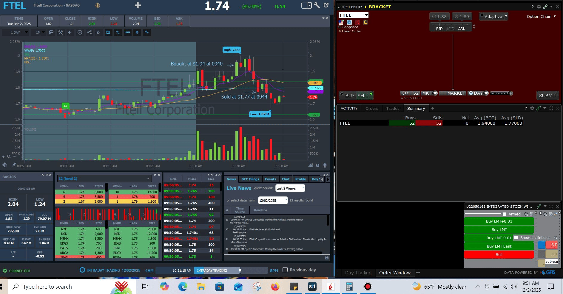Click the Windows search box

click(x=72, y=287)
